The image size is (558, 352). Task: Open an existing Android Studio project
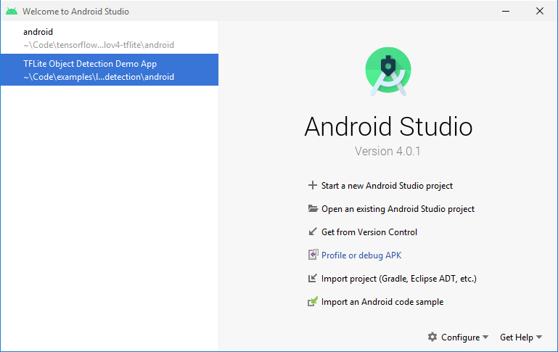[398, 209]
